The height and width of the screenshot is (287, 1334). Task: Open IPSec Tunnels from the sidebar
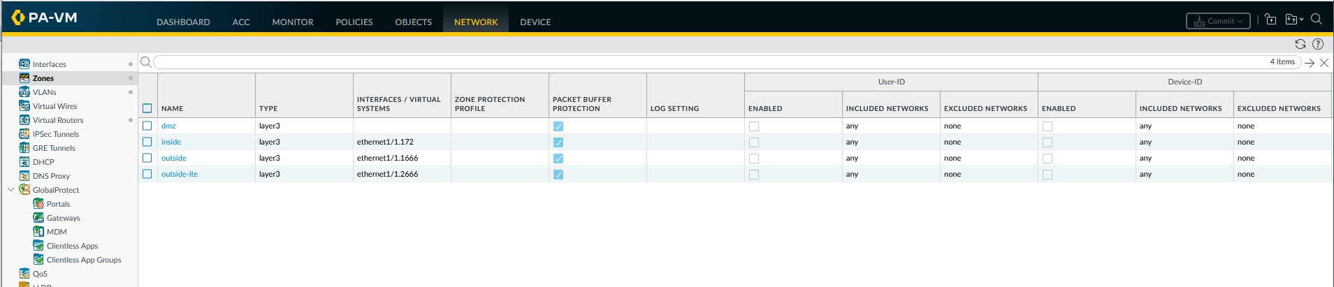[55, 134]
